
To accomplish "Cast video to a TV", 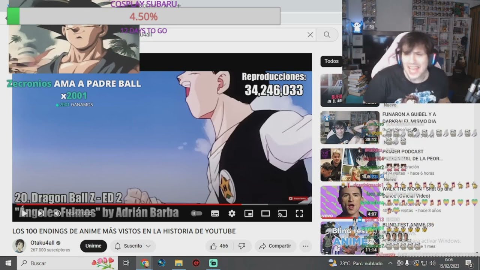I will tap(282, 213).
